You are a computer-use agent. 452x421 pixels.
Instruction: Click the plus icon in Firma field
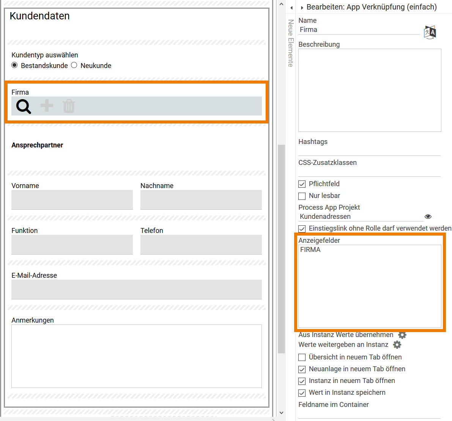(x=47, y=106)
